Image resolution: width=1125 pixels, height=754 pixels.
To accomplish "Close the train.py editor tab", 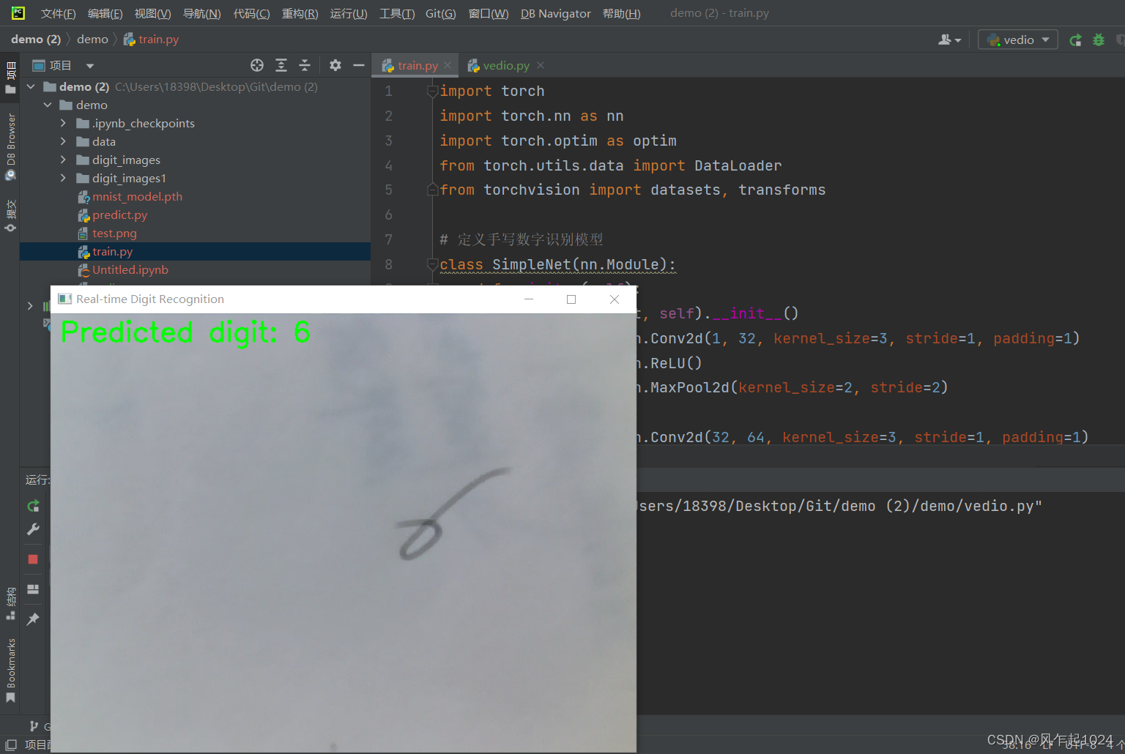I will point(448,65).
